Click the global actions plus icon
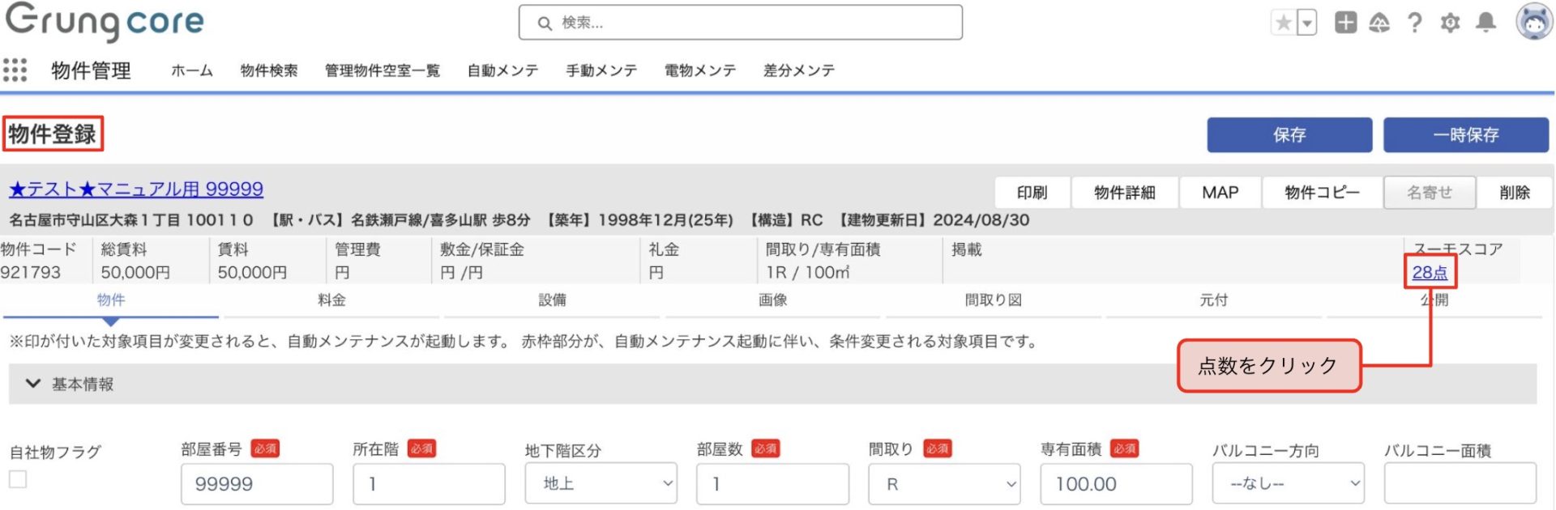 (1345, 23)
